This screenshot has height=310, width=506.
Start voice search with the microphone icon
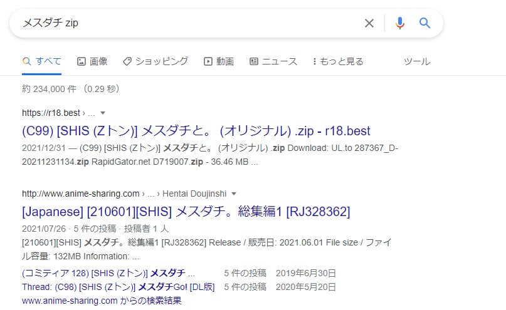400,23
